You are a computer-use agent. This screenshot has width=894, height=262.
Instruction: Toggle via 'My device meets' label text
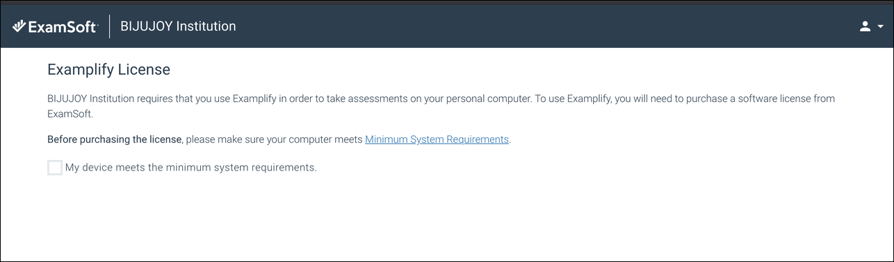tap(190, 168)
